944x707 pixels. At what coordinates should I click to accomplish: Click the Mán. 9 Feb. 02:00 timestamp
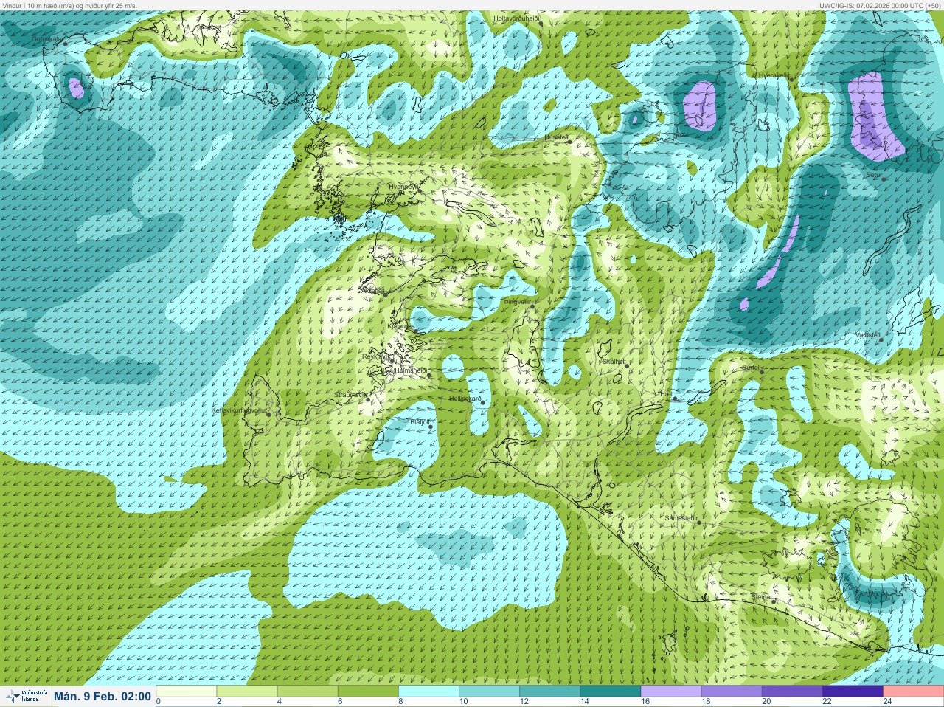pos(103,696)
